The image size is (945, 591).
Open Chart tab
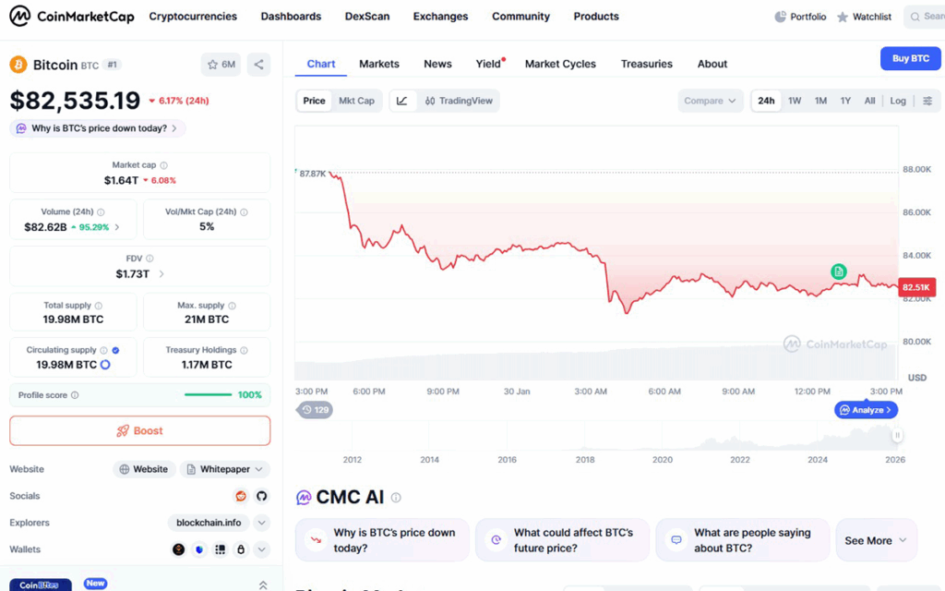coord(320,64)
